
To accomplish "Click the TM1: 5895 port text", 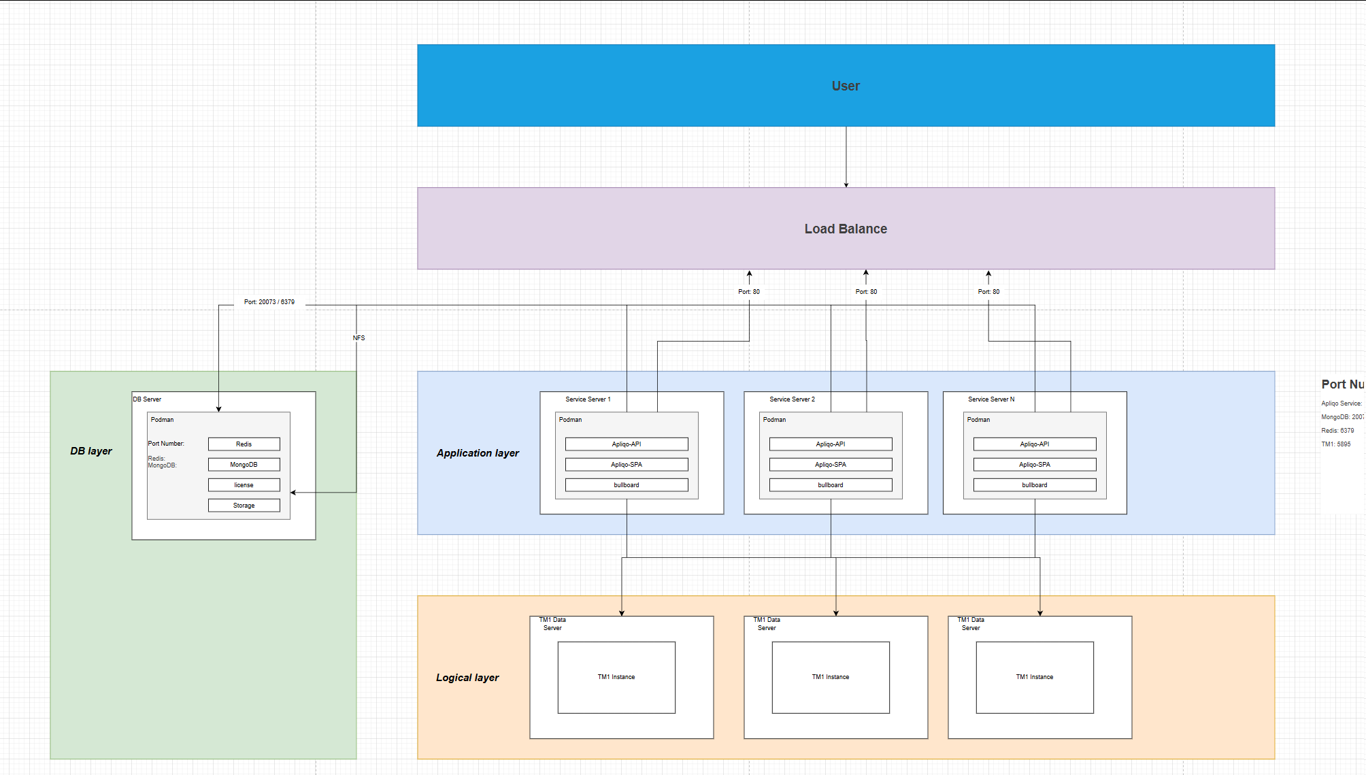I will click(x=1336, y=444).
